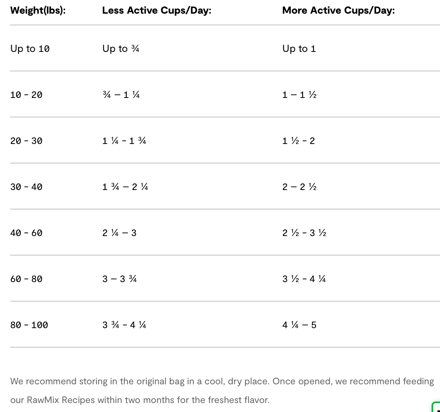Click the '2 – 2 ½' more active value
The height and width of the screenshot is (412, 440).
[299, 187]
